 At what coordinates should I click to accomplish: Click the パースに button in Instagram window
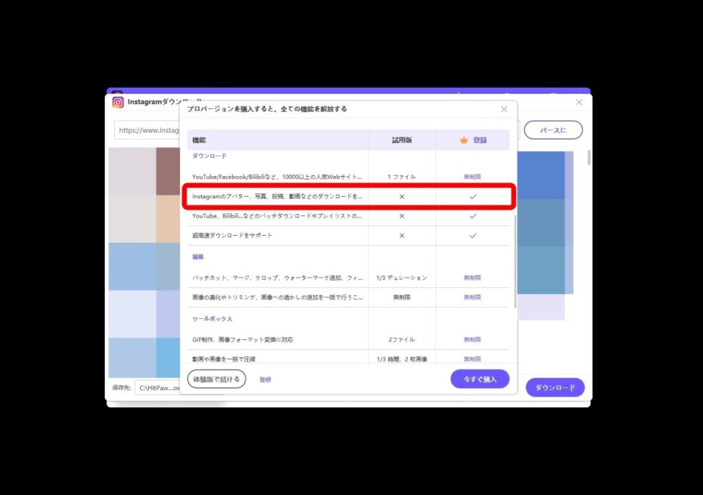(x=553, y=130)
